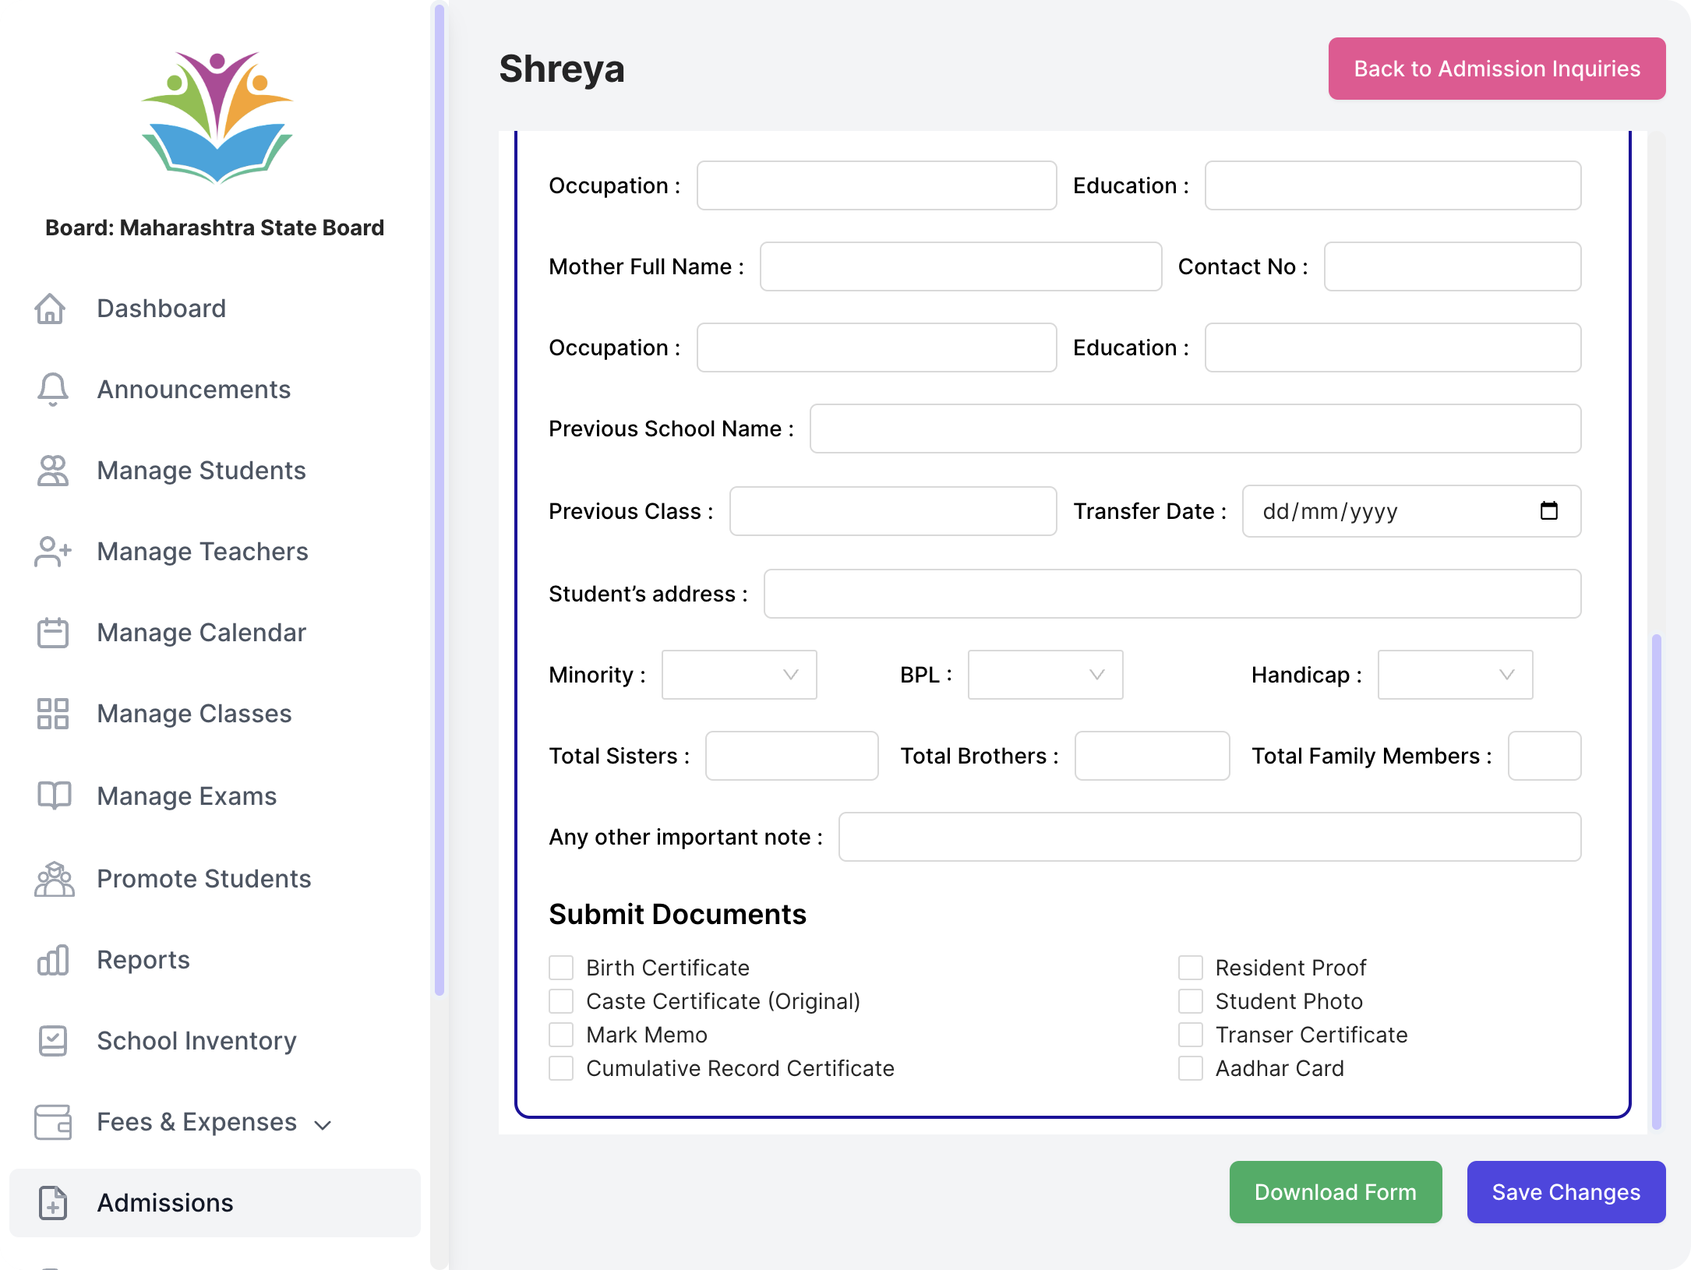
Task: Open the BPL dropdown
Action: coord(1045,675)
